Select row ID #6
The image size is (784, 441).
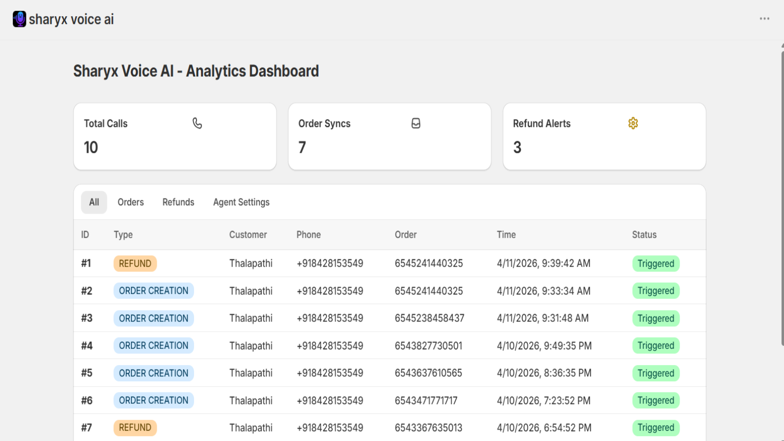(x=87, y=400)
